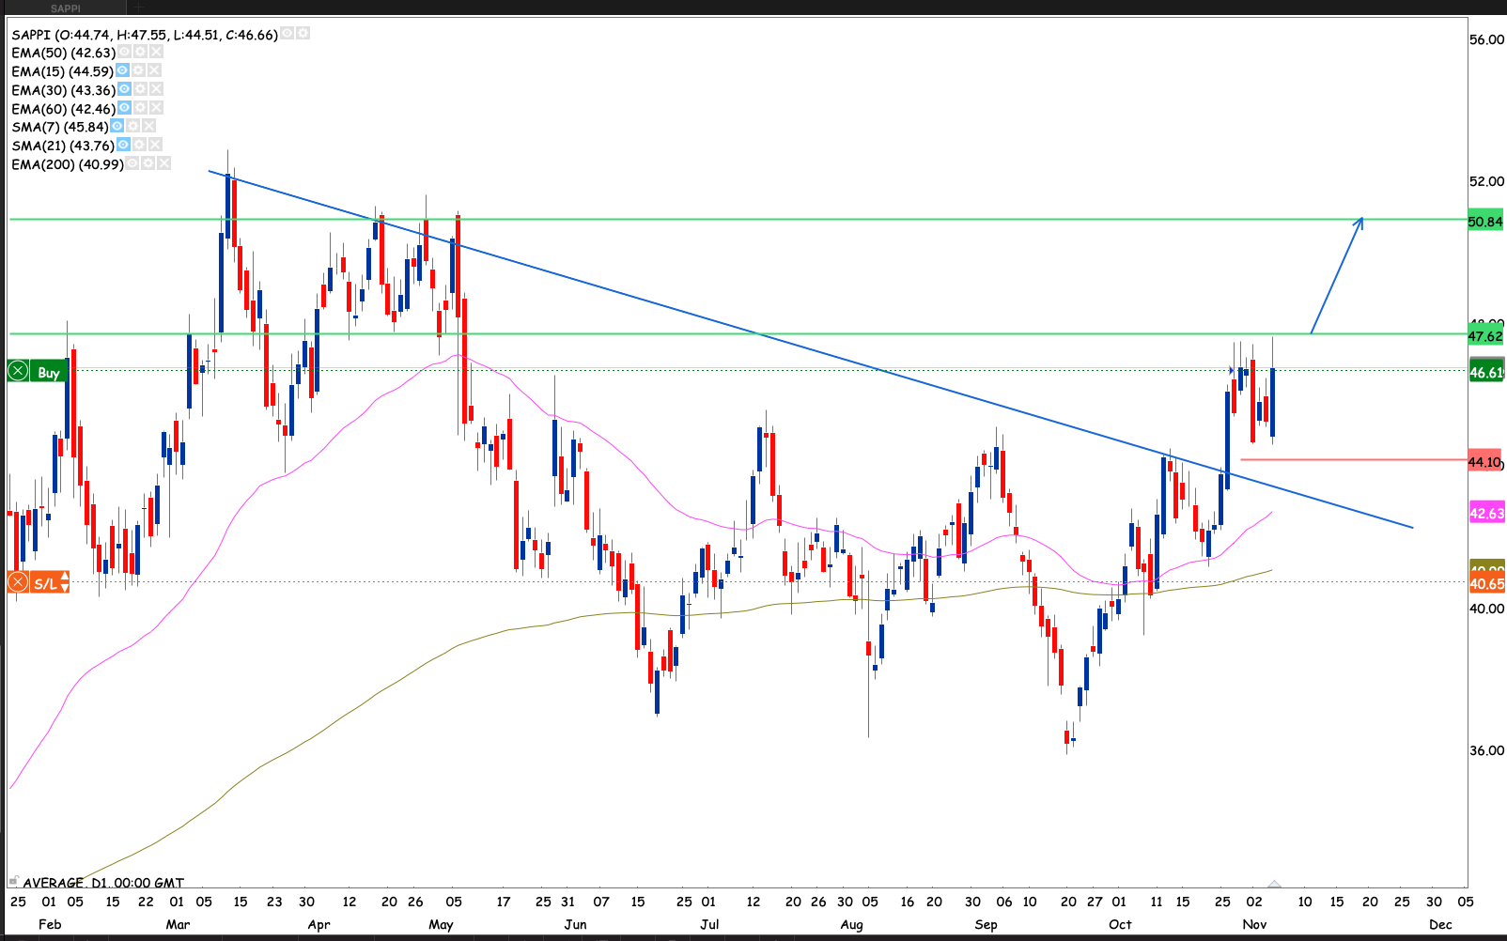The width and height of the screenshot is (1507, 941).
Task: Click the SMA(21) remove X icon
Action: click(156, 145)
